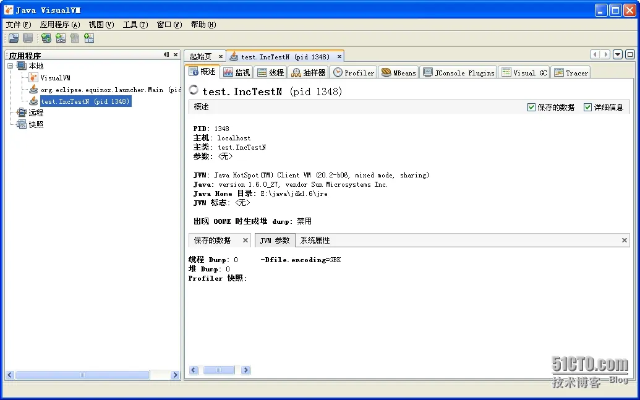Open the 应用程序 menu
Viewport: 640px width, 400px height.
coord(60,25)
